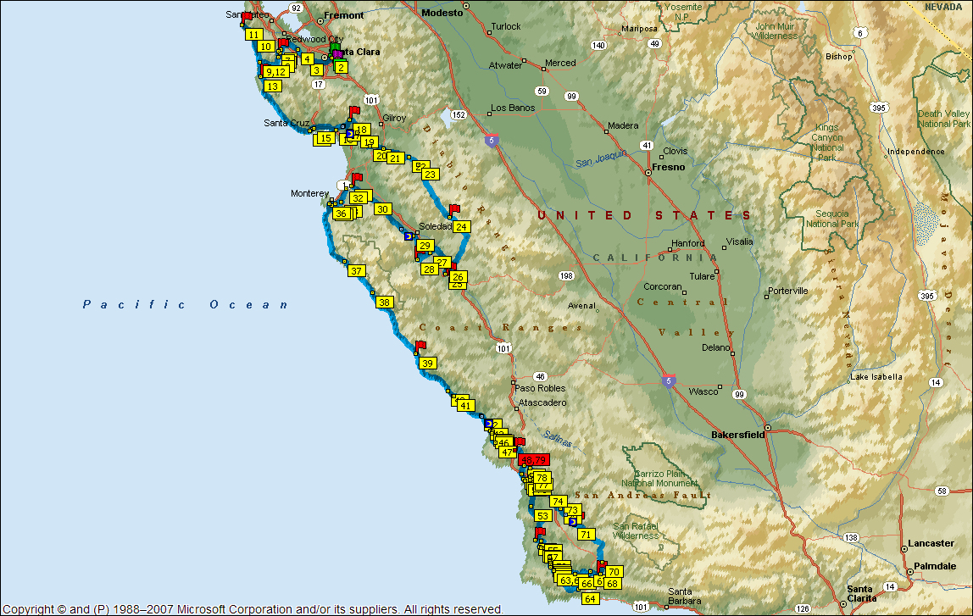Click the Fresno city label

pyautogui.click(x=667, y=168)
